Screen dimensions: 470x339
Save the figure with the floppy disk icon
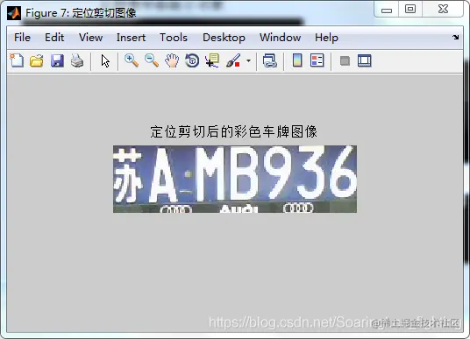(x=57, y=60)
